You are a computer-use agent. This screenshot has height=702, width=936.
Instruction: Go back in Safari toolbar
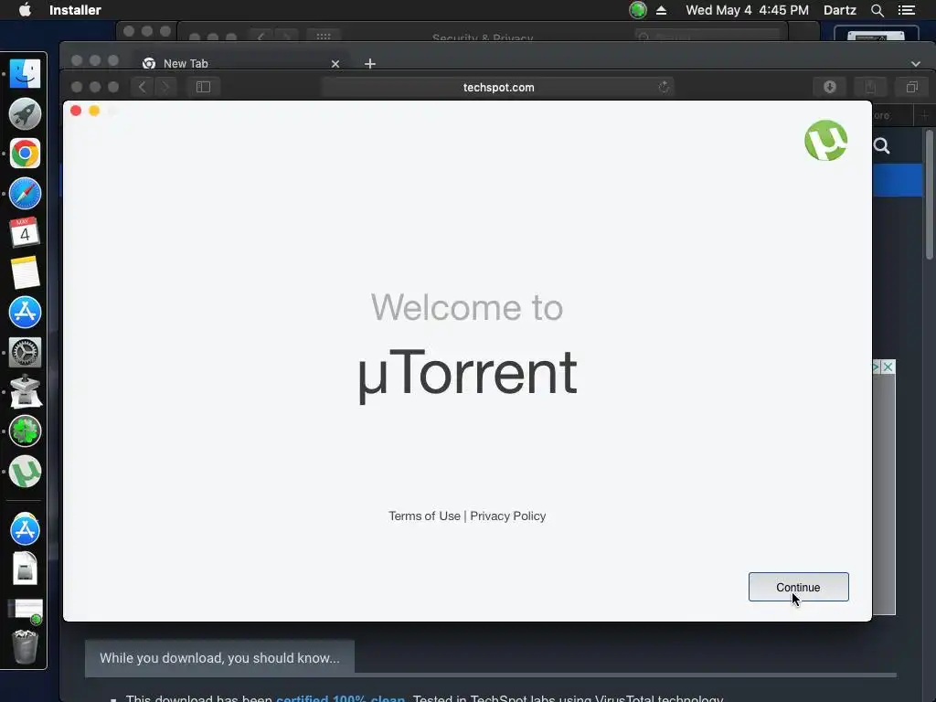[x=142, y=87]
